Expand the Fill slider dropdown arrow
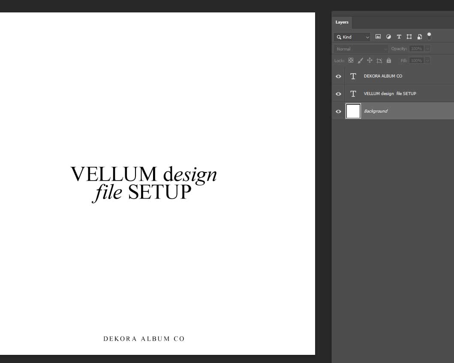This screenshot has height=363, width=454. (427, 60)
